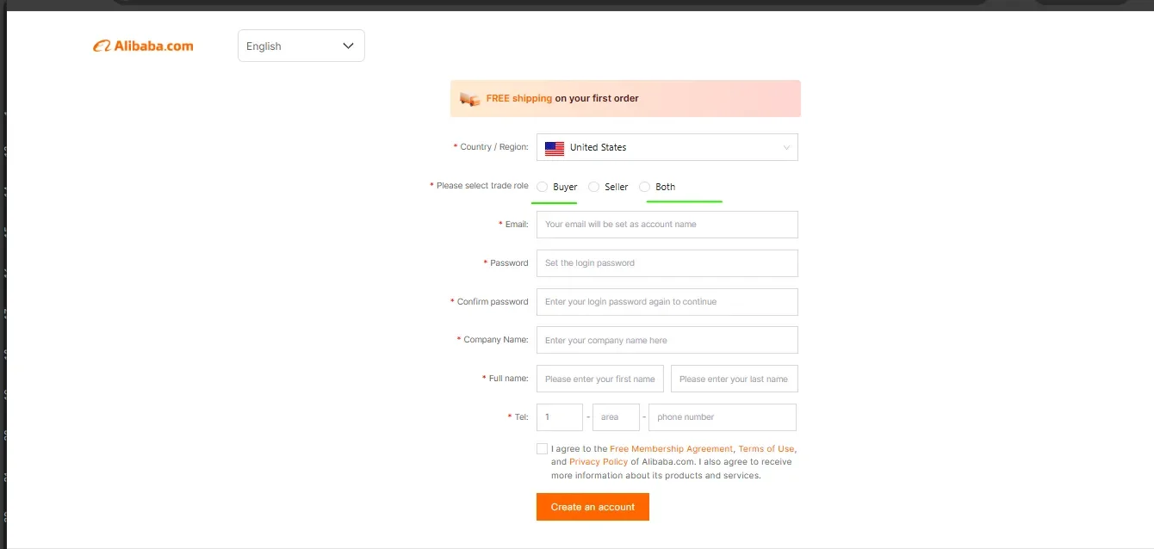Screen dimensions: 1154x549
Task: Select the Buyer trade role
Action: [543, 187]
